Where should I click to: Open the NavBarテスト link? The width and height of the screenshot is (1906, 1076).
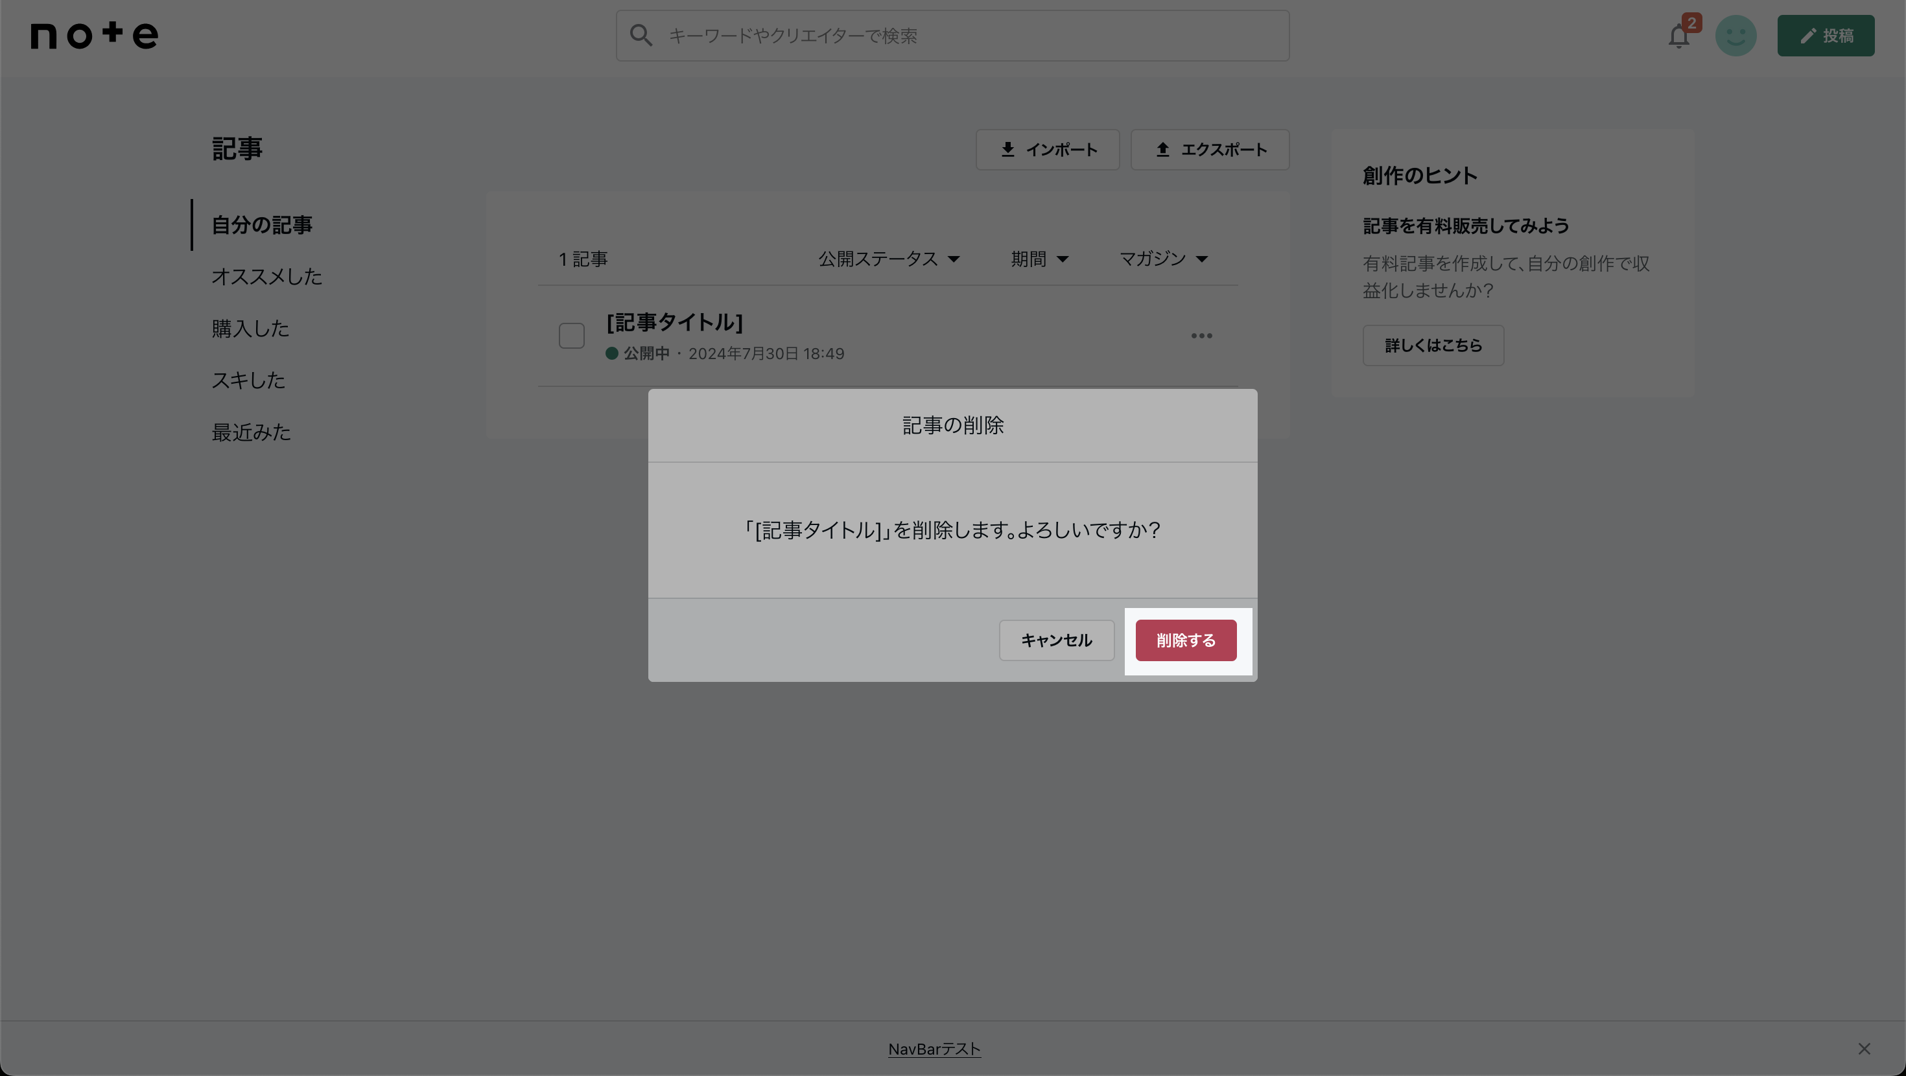(934, 1049)
